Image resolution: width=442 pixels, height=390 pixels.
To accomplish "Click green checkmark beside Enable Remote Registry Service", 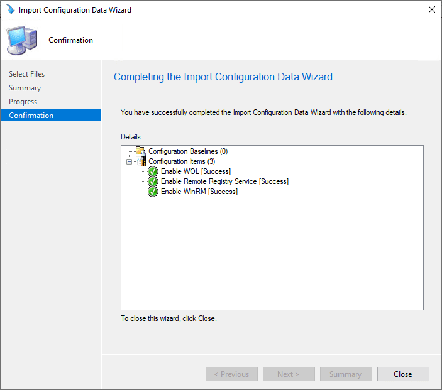I will 153,181.
